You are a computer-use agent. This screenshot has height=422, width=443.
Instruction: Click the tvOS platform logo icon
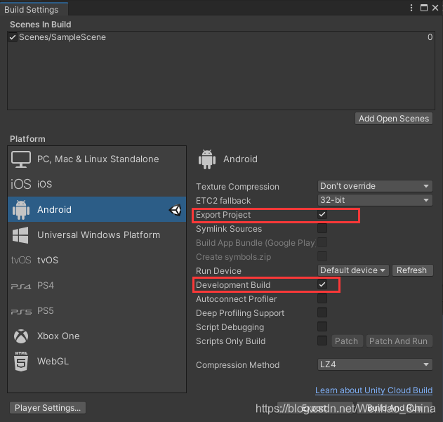21,260
